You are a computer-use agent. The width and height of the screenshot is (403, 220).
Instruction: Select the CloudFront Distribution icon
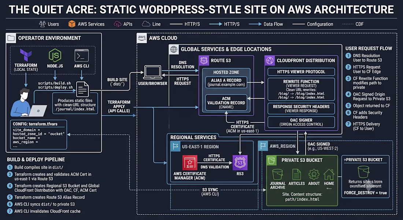(270, 61)
